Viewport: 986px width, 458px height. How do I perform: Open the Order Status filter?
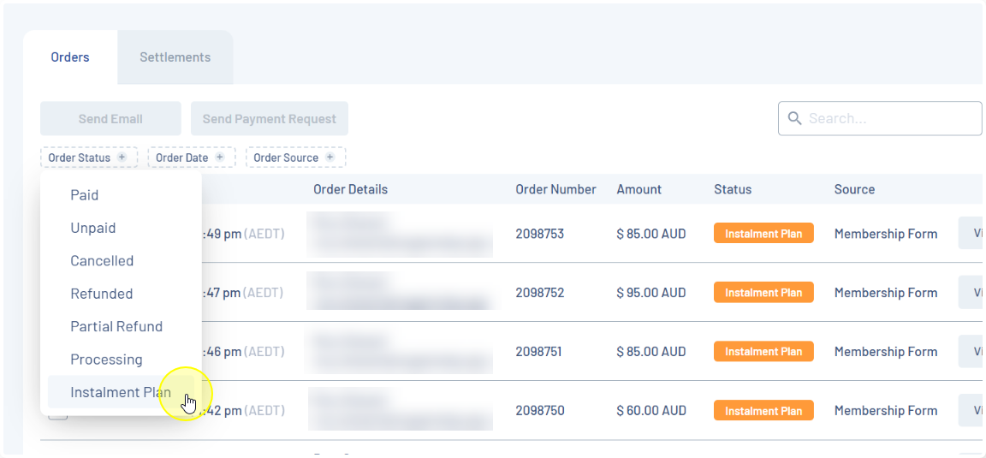pyautogui.click(x=87, y=158)
